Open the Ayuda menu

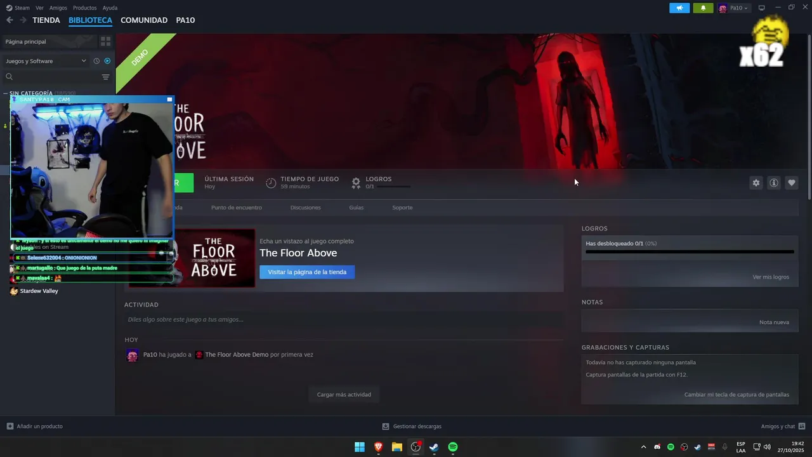click(110, 8)
